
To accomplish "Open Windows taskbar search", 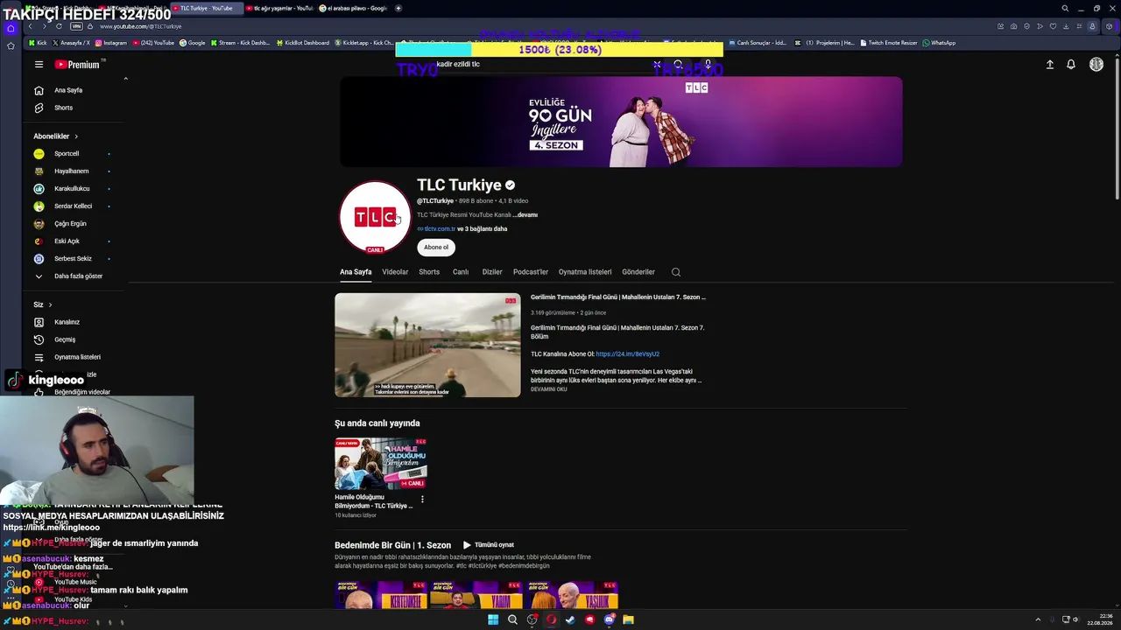I will (512, 620).
